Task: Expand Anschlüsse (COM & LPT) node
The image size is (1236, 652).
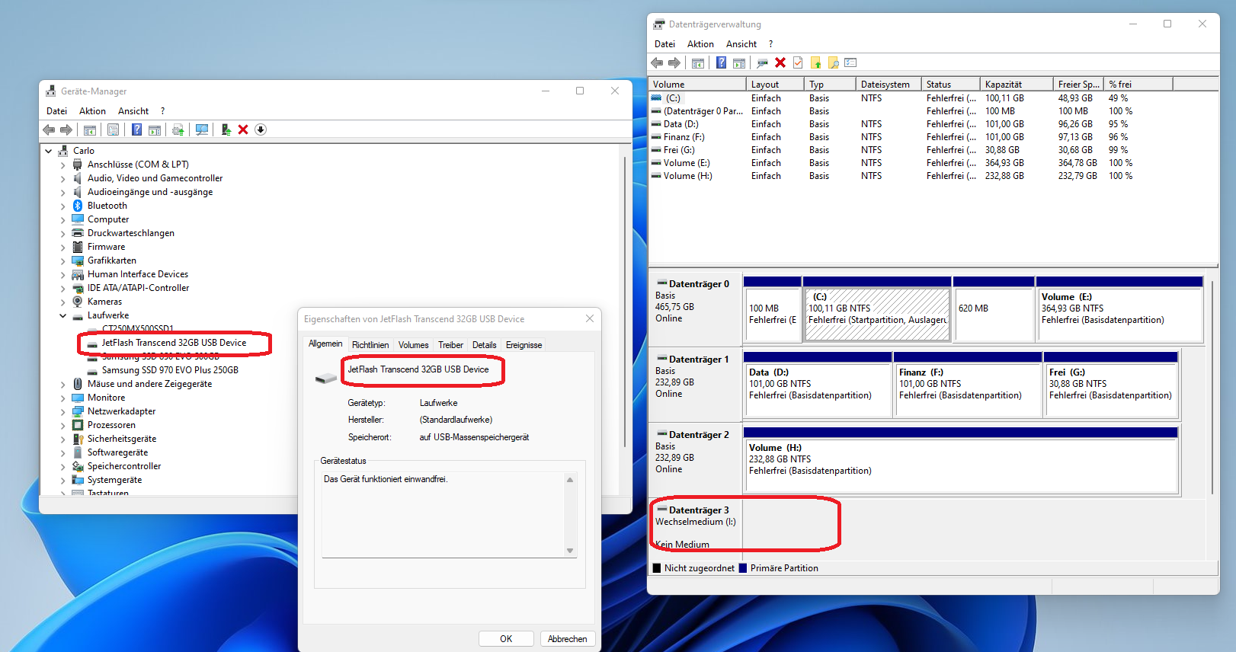Action: (63, 165)
